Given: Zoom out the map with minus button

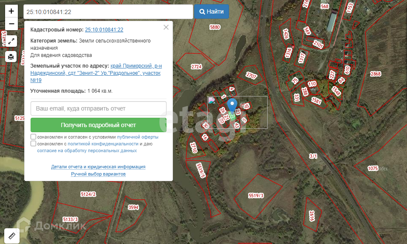Looking at the screenshot, I should [11, 24].
